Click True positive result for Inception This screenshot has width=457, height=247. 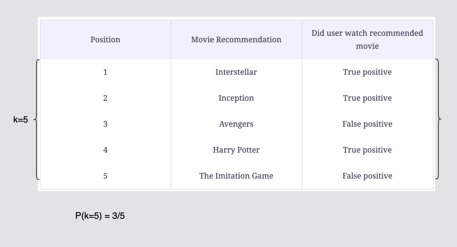coord(367,98)
